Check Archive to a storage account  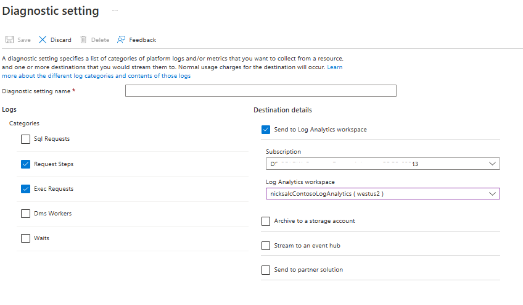pyautogui.click(x=266, y=221)
